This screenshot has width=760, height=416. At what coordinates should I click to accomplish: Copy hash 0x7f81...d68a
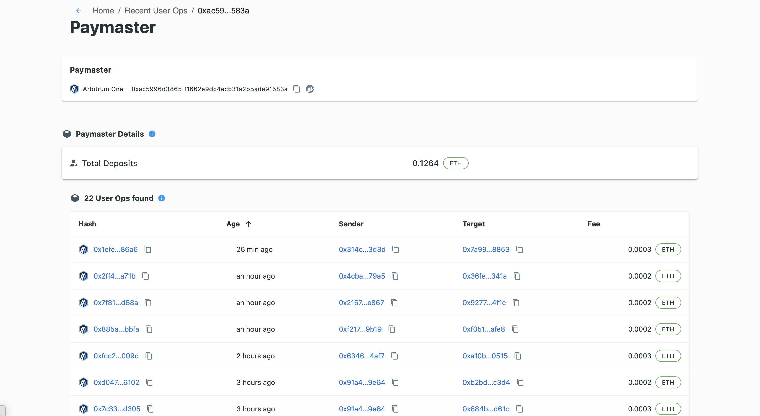tap(148, 303)
